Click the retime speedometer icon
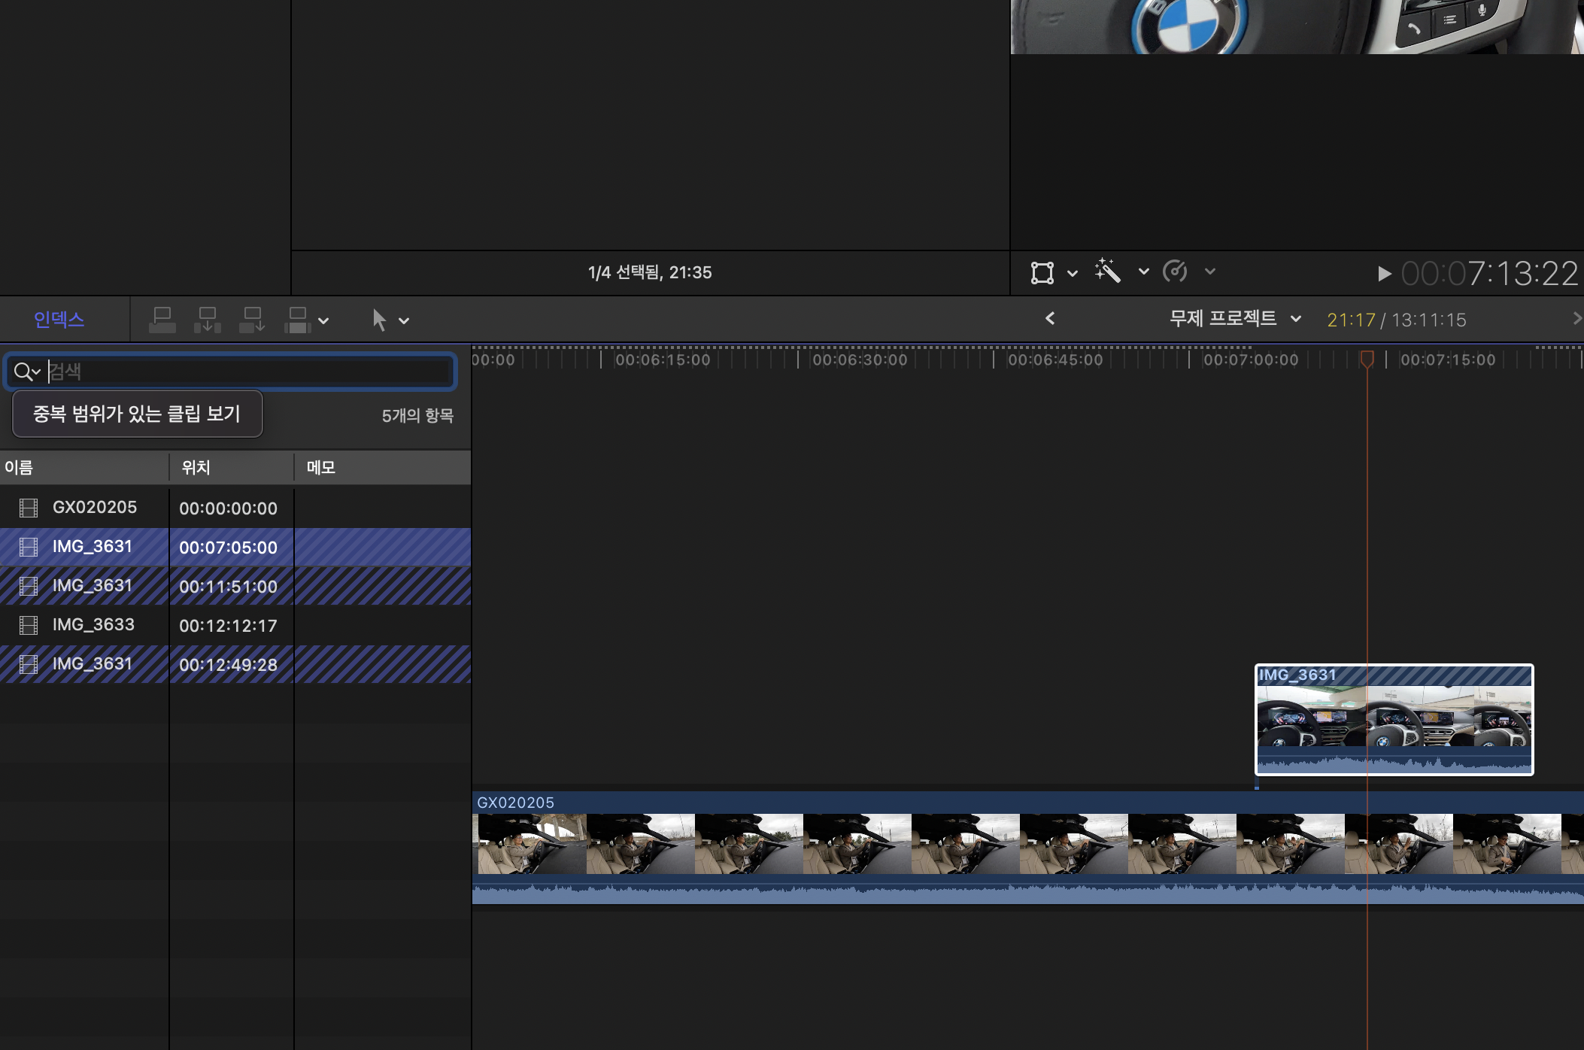Screen dimensions: 1584x1050 [1175, 272]
